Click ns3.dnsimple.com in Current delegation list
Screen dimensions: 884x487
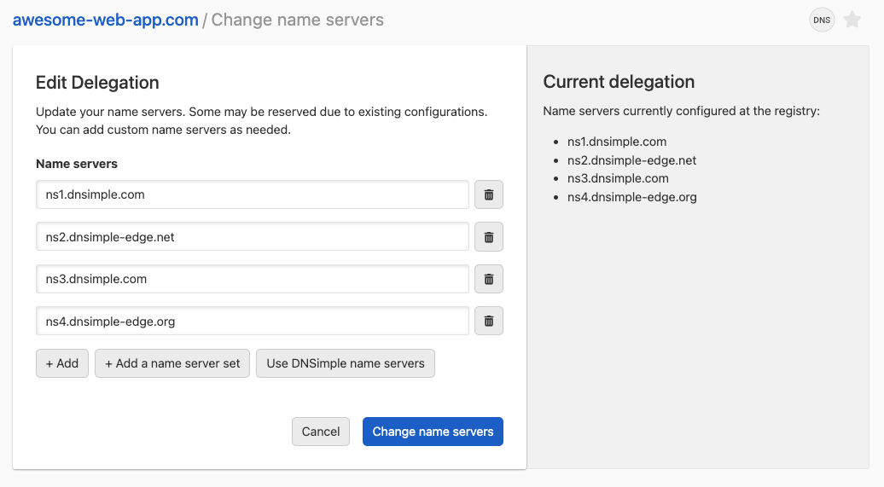tap(618, 178)
